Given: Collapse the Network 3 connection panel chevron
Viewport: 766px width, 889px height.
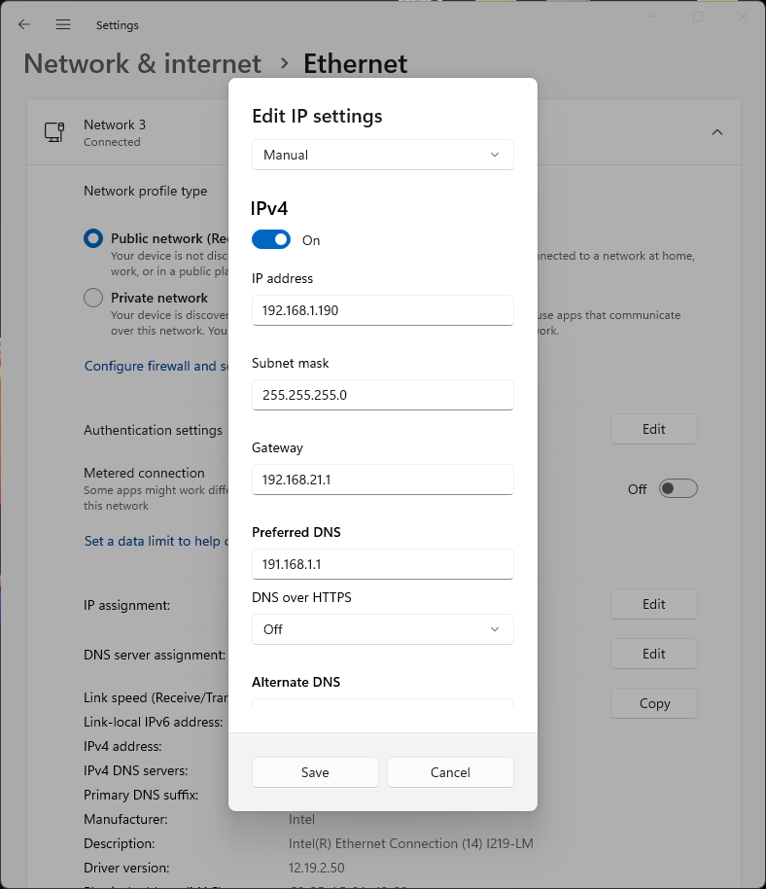Looking at the screenshot, I should click(716, 132).
